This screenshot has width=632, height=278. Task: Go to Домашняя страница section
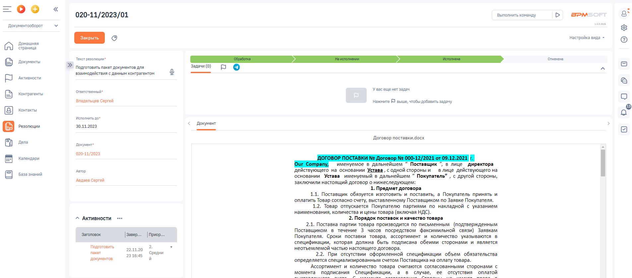coord(29,46)
